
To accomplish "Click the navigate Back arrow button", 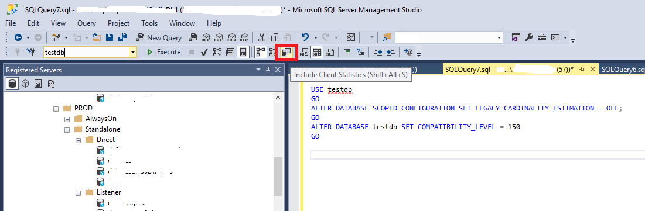I will pos(18,37).
